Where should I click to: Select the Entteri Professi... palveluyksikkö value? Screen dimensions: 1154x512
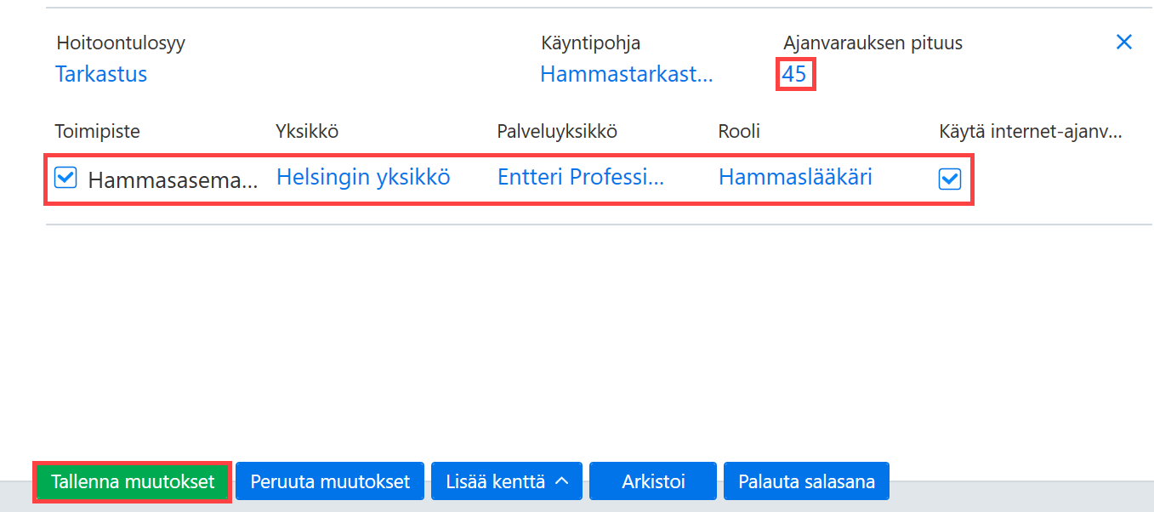click(x=581, y=177)
